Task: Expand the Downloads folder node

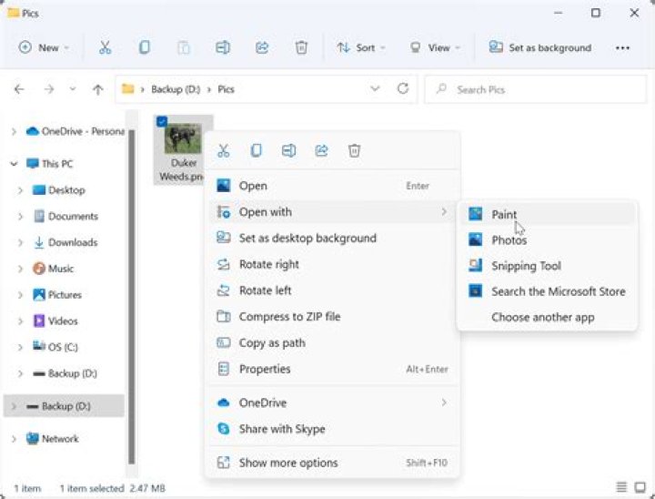Action: click(20, 242)
